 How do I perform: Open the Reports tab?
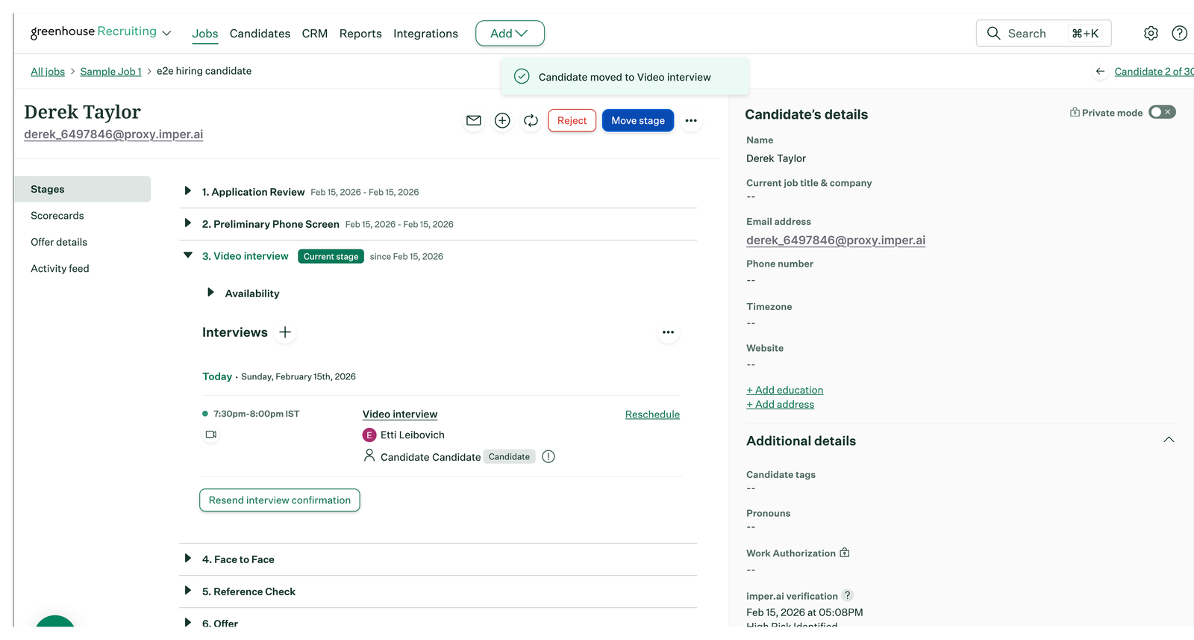point(360,34)
